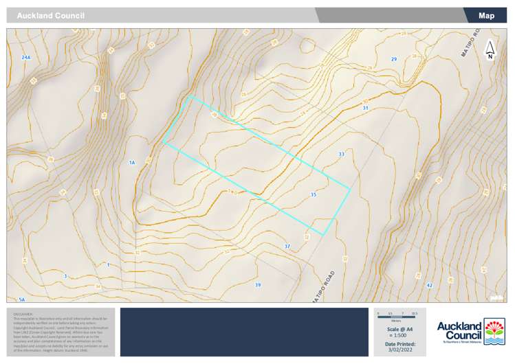This screenshot has height=364, width=515.
Task: Click property number 39 label
Action: (x=258, y=284)
